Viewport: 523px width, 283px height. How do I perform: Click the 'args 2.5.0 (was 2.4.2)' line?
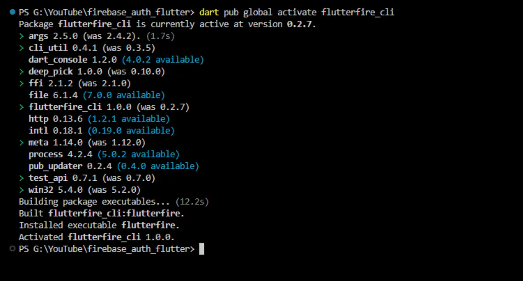[85, 36]
